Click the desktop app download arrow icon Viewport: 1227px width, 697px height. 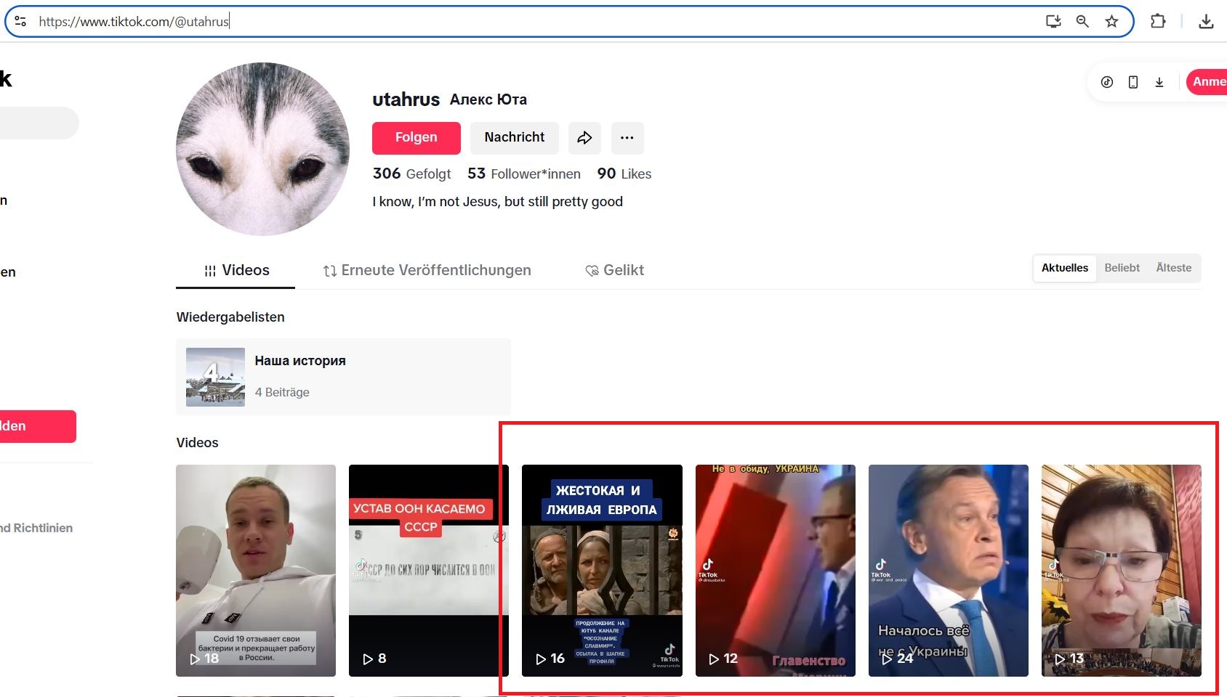point(1159,82)
